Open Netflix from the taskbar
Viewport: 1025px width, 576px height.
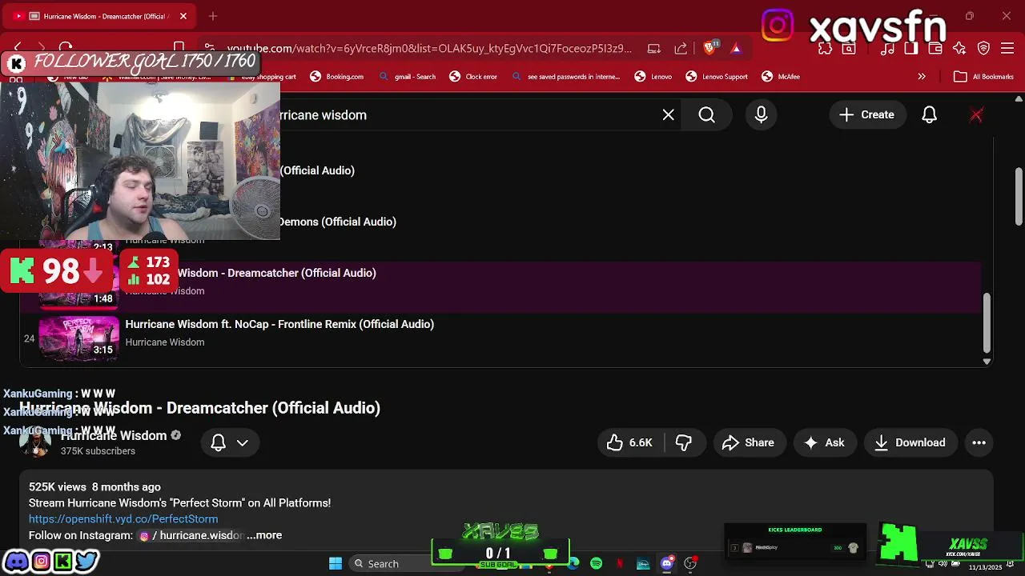click(620, 564)
